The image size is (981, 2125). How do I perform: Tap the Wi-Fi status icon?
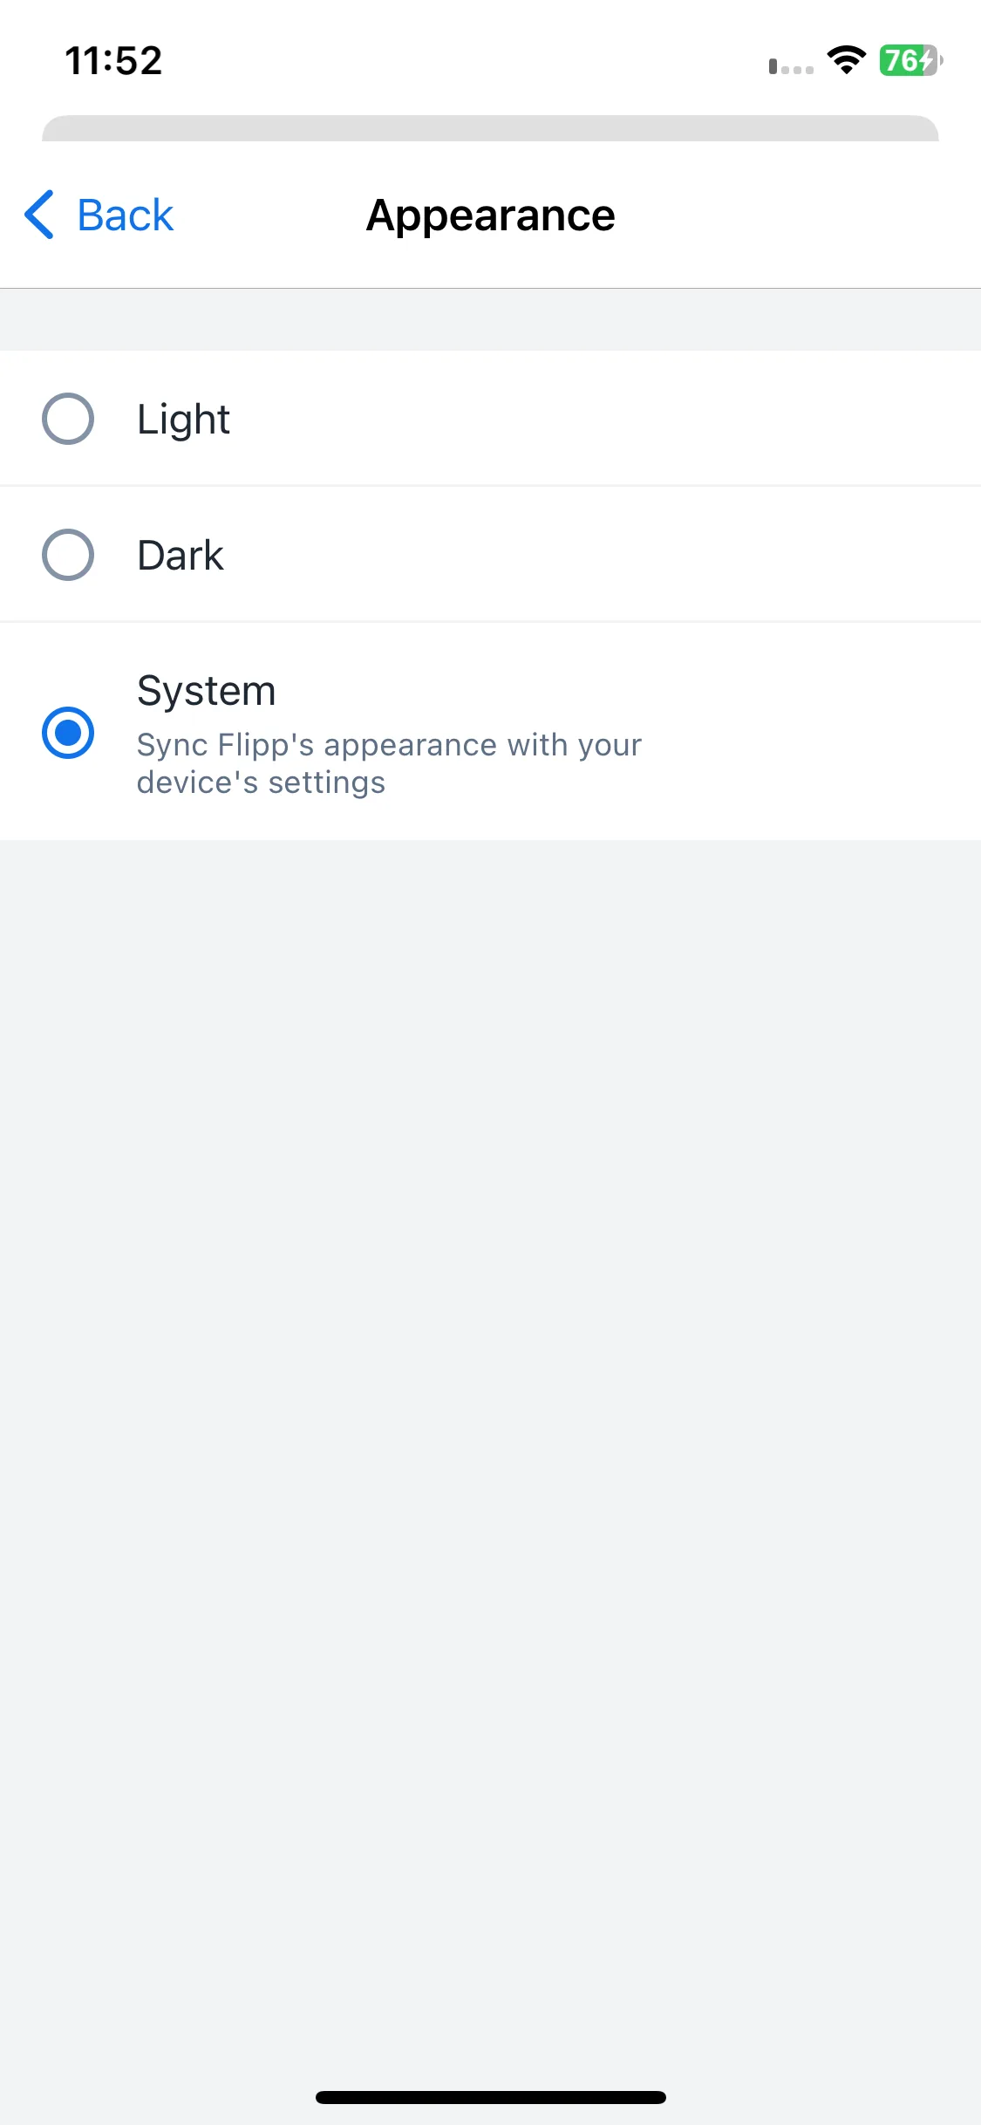tap(846, 60)
